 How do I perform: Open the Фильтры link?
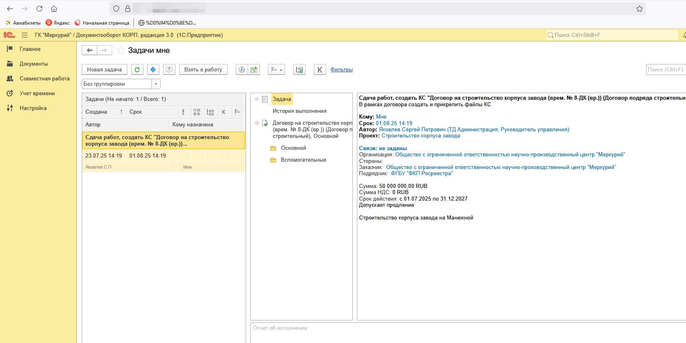[341, 70]
